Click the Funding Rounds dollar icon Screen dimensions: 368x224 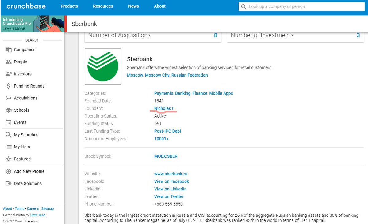click(x=9, y=86)
